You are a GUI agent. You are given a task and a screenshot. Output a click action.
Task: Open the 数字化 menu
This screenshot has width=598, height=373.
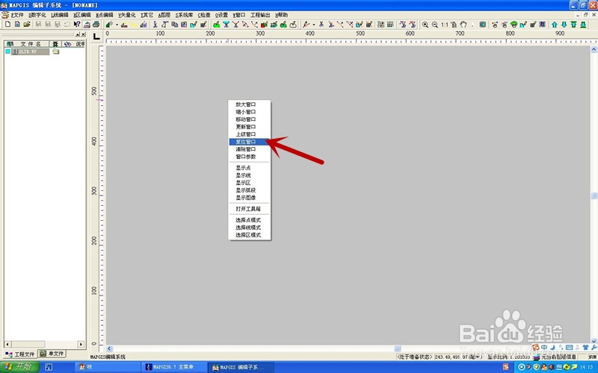pos(37,15)
